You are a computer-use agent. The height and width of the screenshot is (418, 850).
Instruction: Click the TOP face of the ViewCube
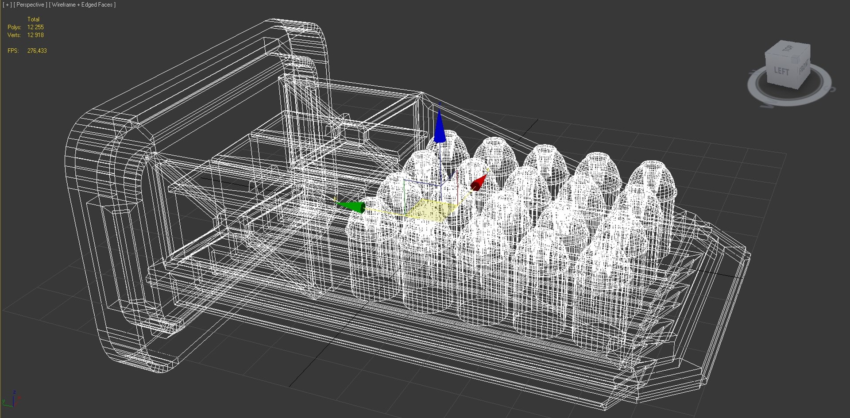(x=788, y=48)
